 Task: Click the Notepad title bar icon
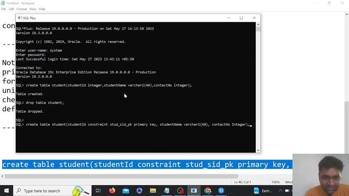tap(3, 3)
